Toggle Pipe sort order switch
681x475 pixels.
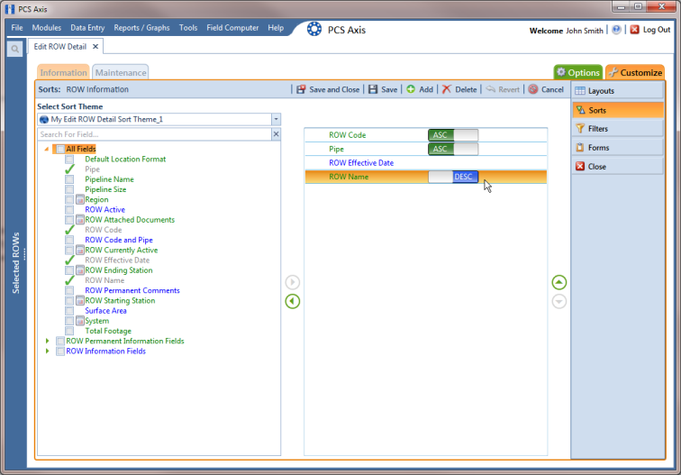453,149
